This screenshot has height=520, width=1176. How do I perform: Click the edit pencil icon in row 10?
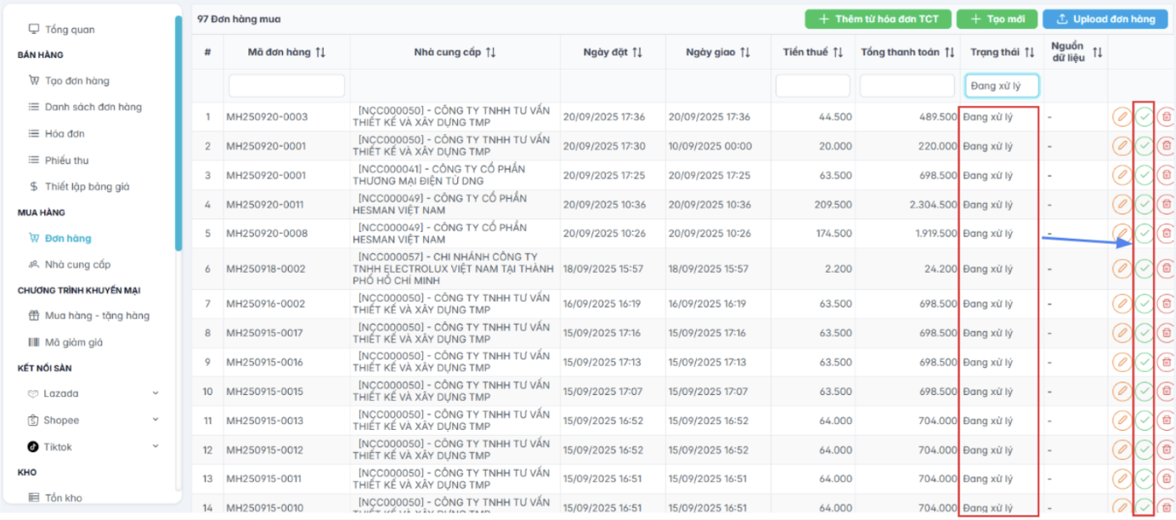coord(1122,392)
